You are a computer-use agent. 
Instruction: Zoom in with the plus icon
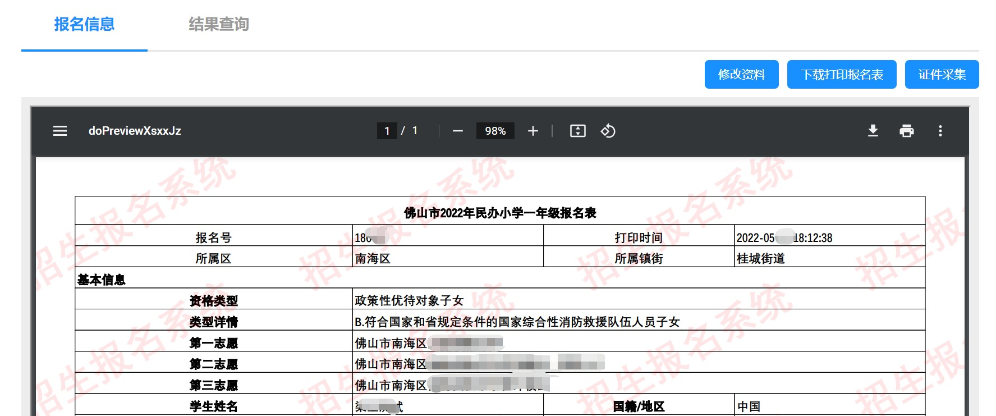533,131
